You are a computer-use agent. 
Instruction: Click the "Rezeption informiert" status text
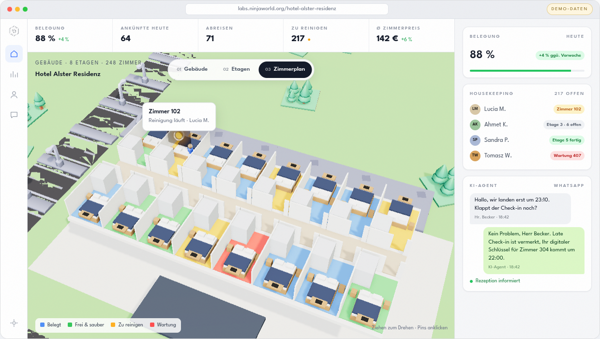[x=498, y=281]
